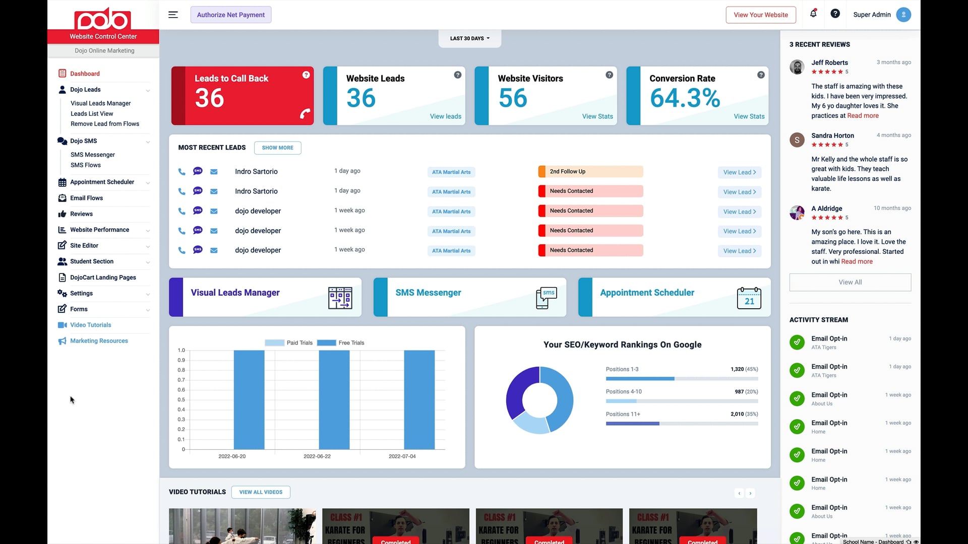
Task: Click help icon on Website Visitors card
Action: click(x=610, y=75)
